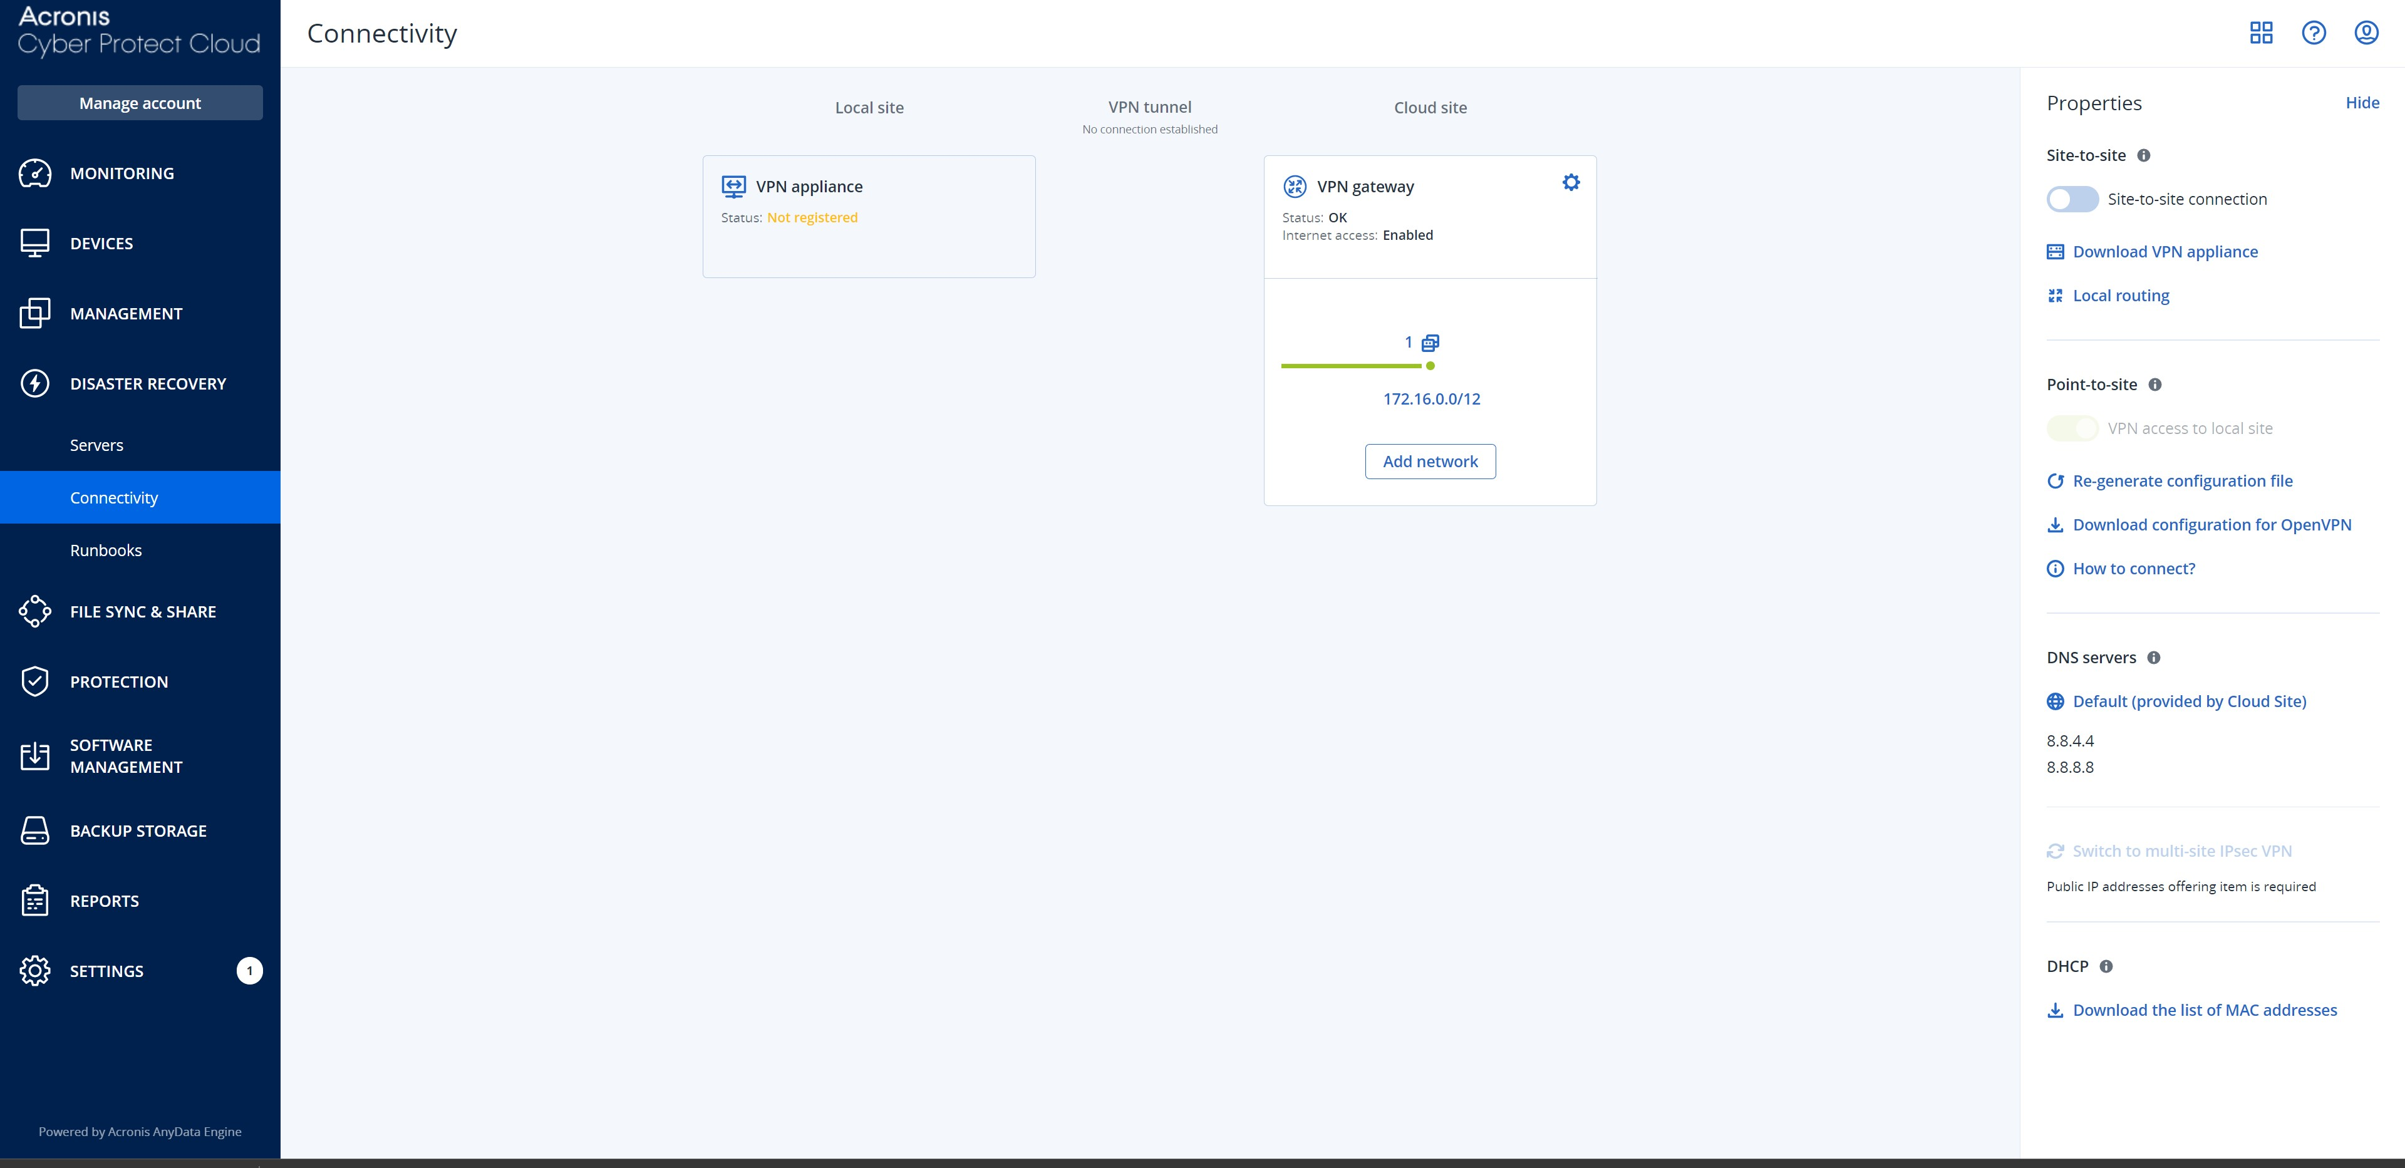Click the 8.8.4.4 DNS entry
2405x1168 pixels.
coord(2069,740)
